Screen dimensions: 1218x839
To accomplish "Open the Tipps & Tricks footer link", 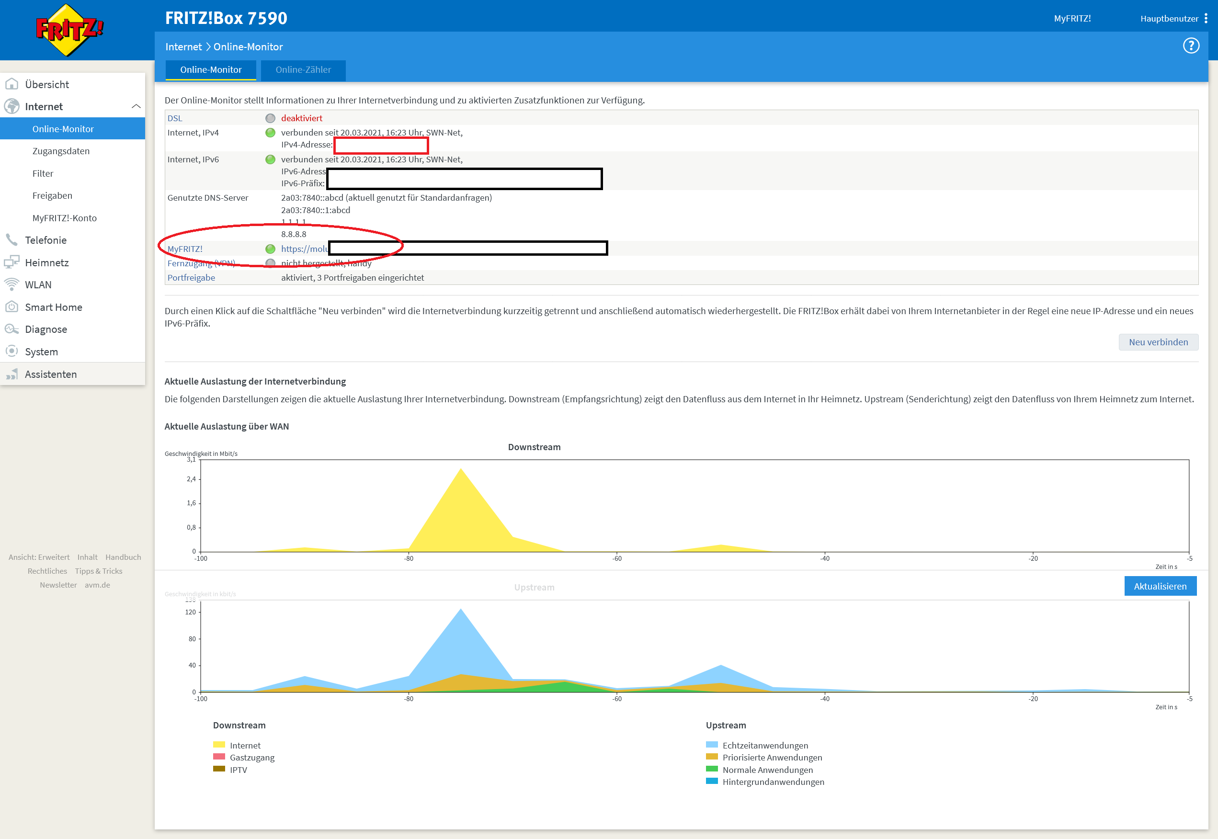I will coord(98,571).
